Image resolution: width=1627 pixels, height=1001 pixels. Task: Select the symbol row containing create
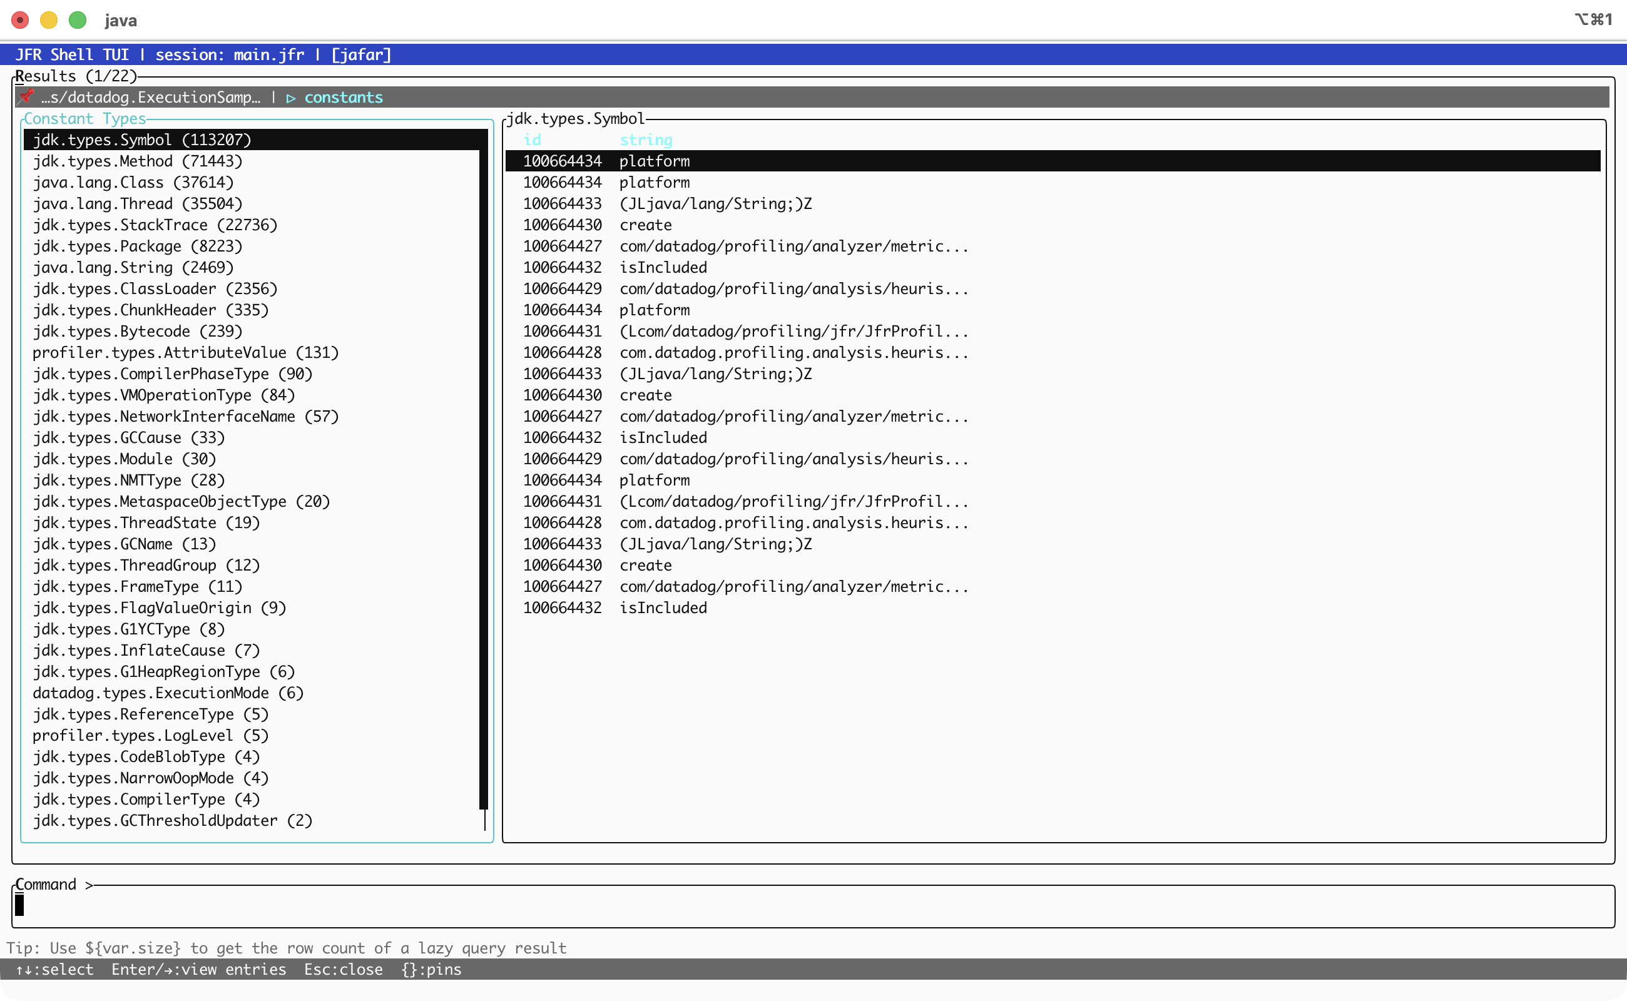pos(646,225)
